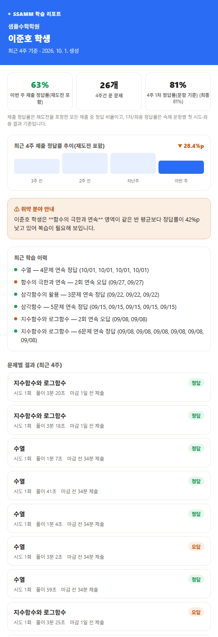The image size is (218, 637).
Task: Click the orange dot beside 지수함수와 로그함수 2회 연속 오답
Action: tap(16, 319)
